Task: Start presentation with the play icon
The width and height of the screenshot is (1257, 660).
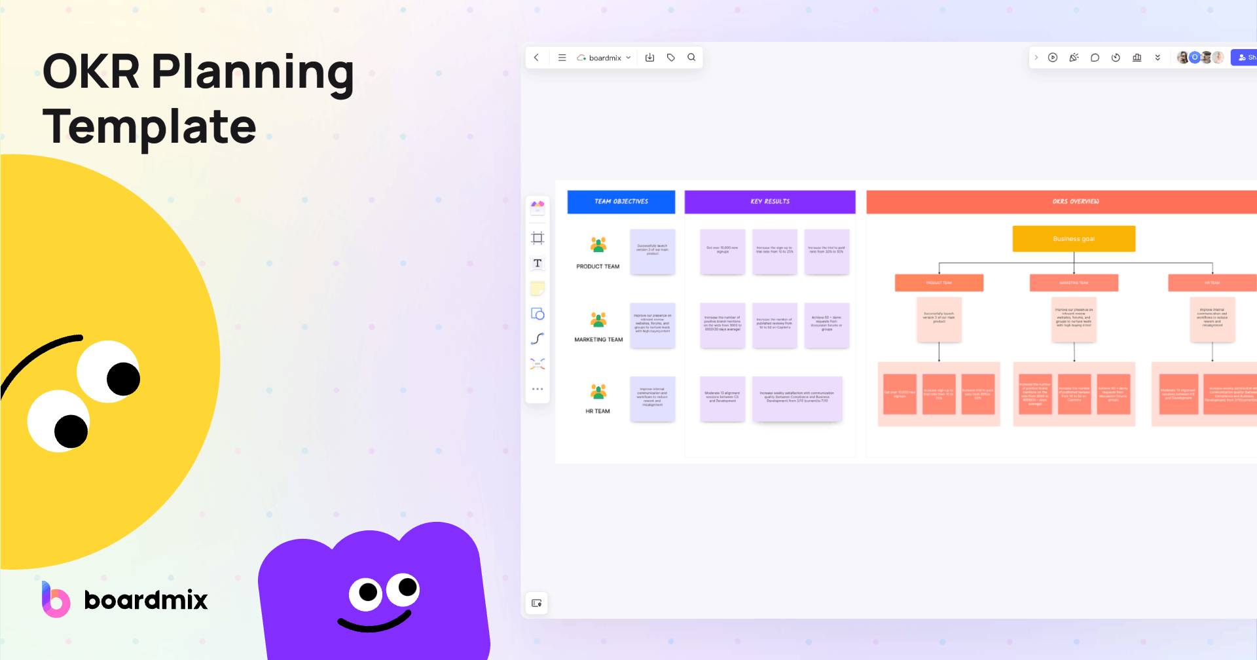Action: coord(1053,58)
